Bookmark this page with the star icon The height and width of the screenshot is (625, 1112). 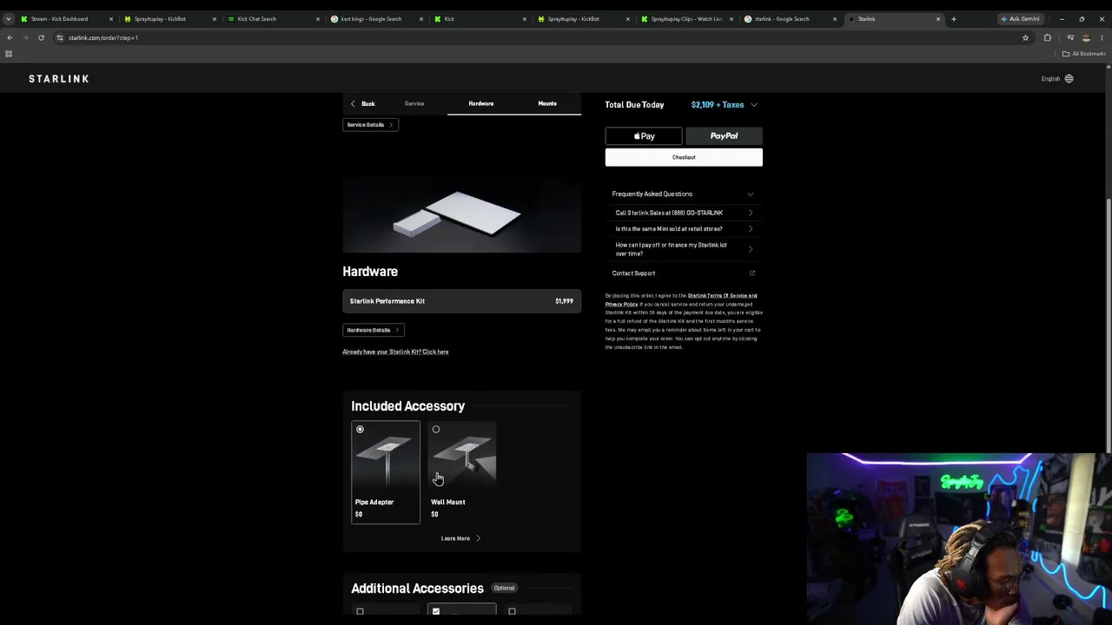click(x=1025, y=37)
